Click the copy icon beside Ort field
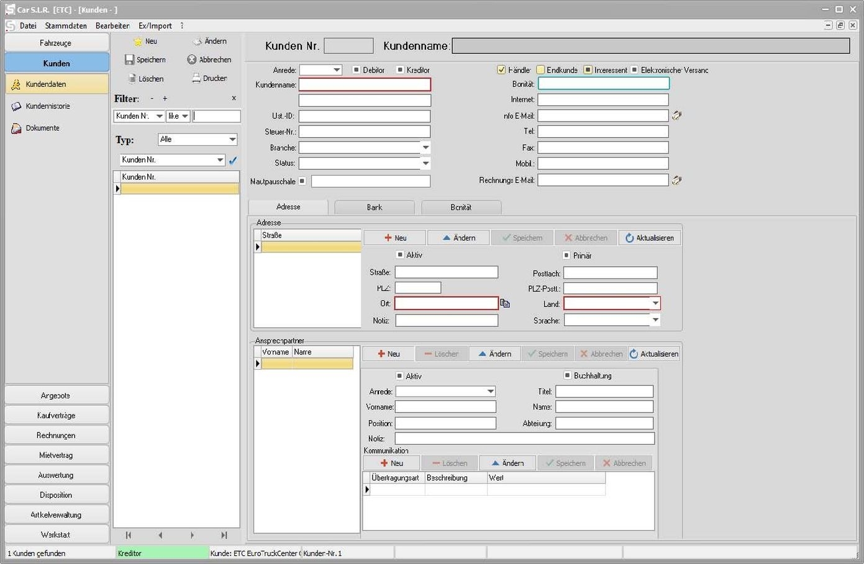 [505, 303]
